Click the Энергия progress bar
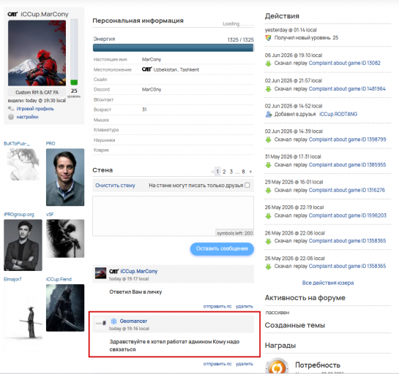399x374 pixels. coord(174,47)
